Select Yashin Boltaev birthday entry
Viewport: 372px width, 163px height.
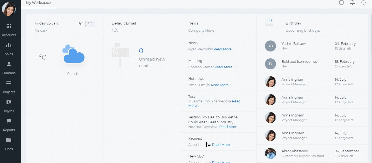(294, 44)
